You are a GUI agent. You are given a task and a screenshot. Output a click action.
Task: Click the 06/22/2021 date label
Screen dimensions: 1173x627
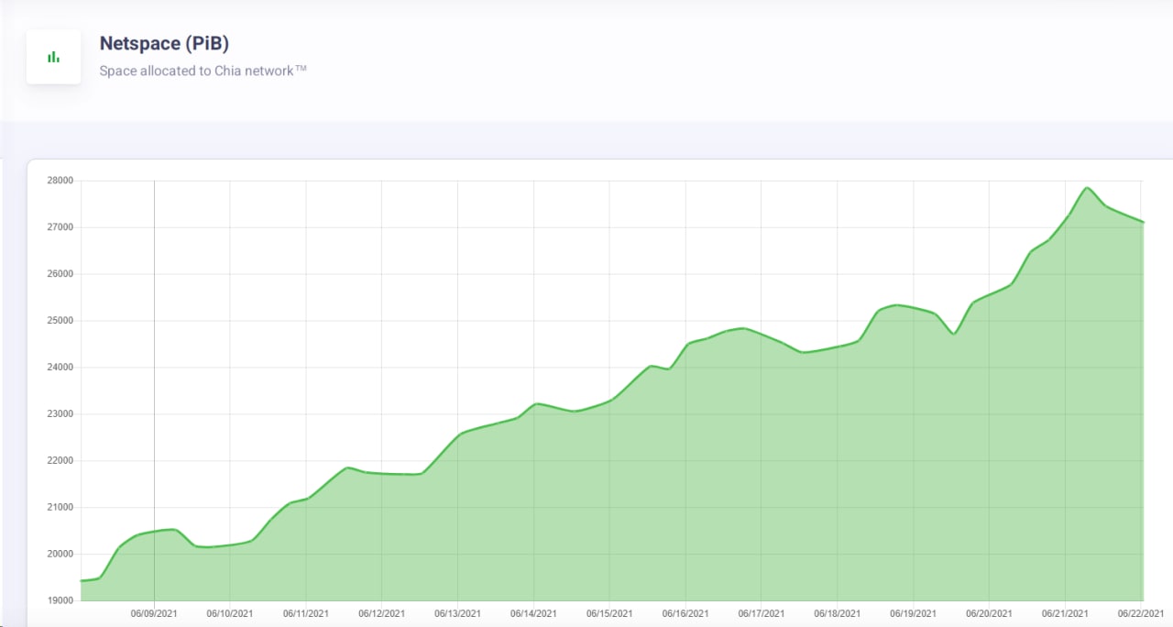1141,613
